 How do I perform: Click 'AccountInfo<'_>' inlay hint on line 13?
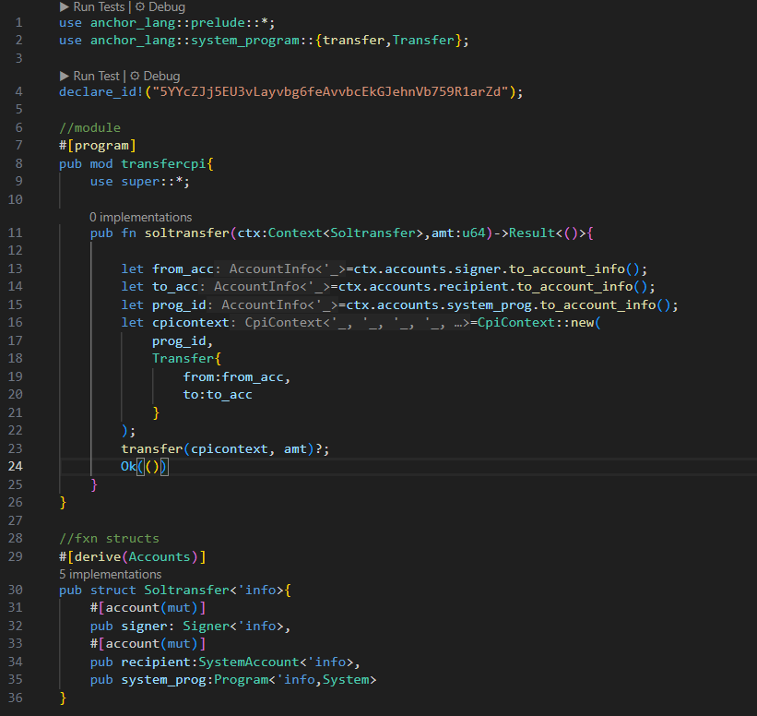click(288, 268)
